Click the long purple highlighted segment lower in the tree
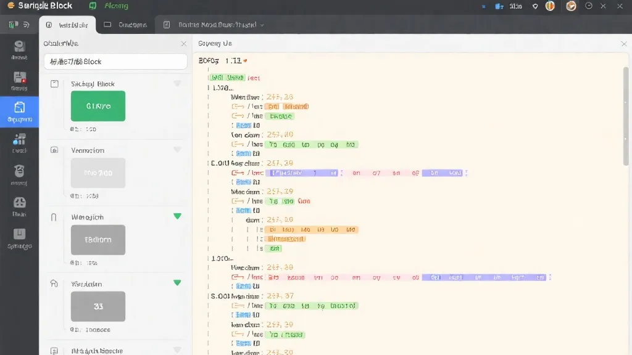 pos(484,277)
